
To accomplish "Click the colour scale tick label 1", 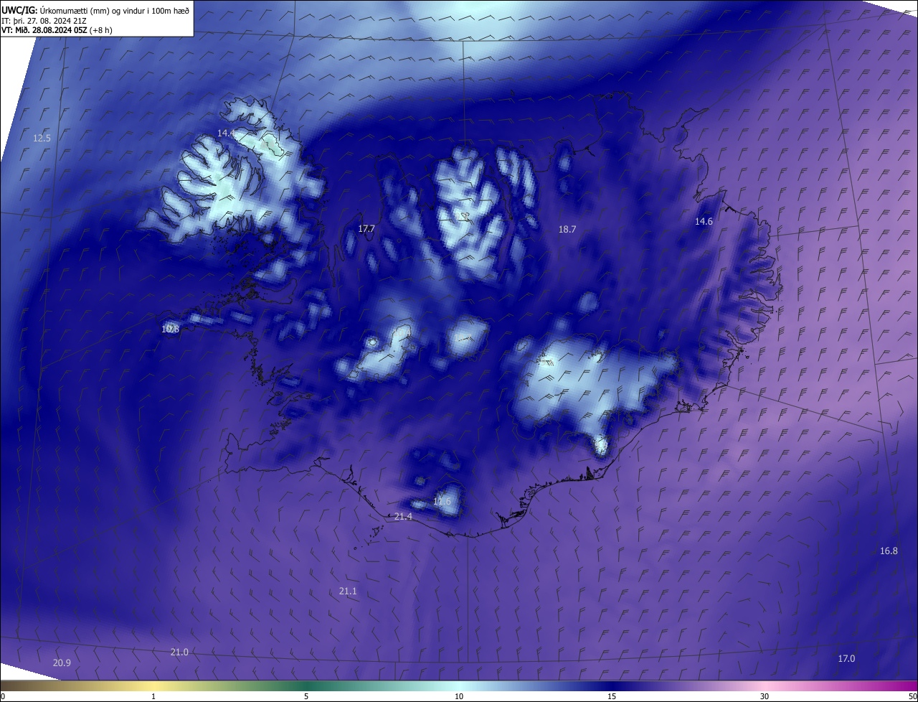I will click(153, 696).
